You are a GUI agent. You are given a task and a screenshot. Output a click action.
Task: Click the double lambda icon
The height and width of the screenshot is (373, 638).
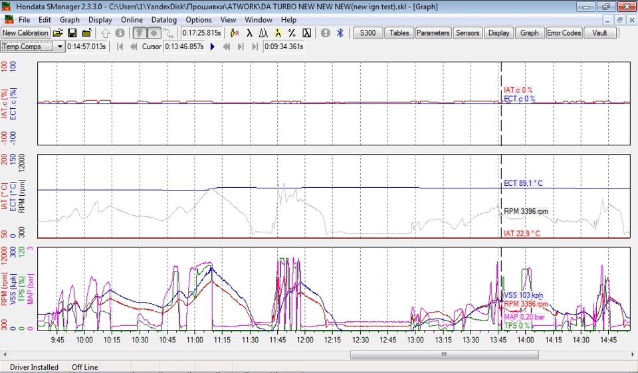263,33
